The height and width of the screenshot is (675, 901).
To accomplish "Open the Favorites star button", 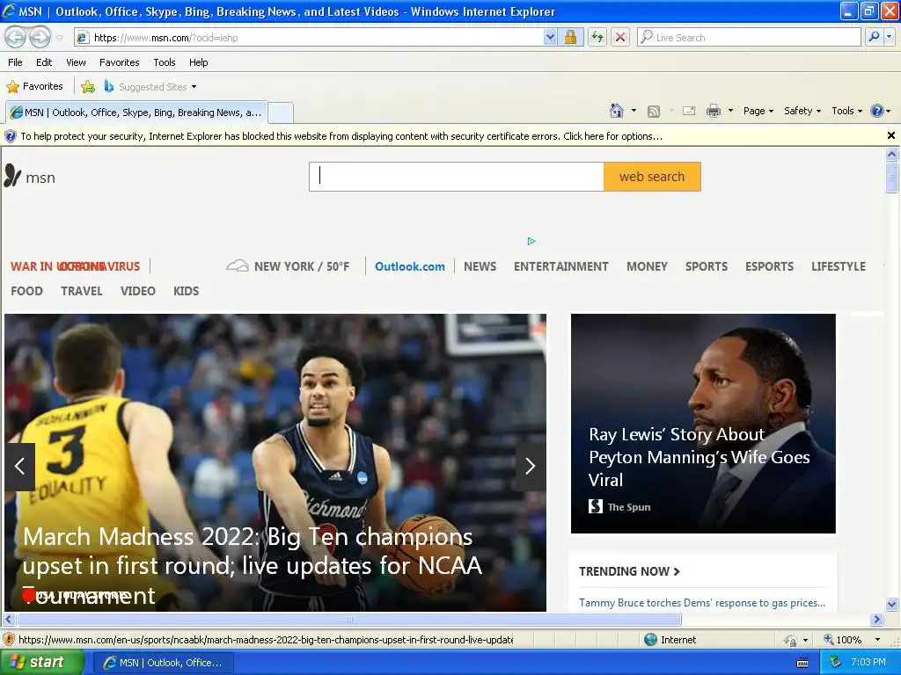I will coord(34,86).
